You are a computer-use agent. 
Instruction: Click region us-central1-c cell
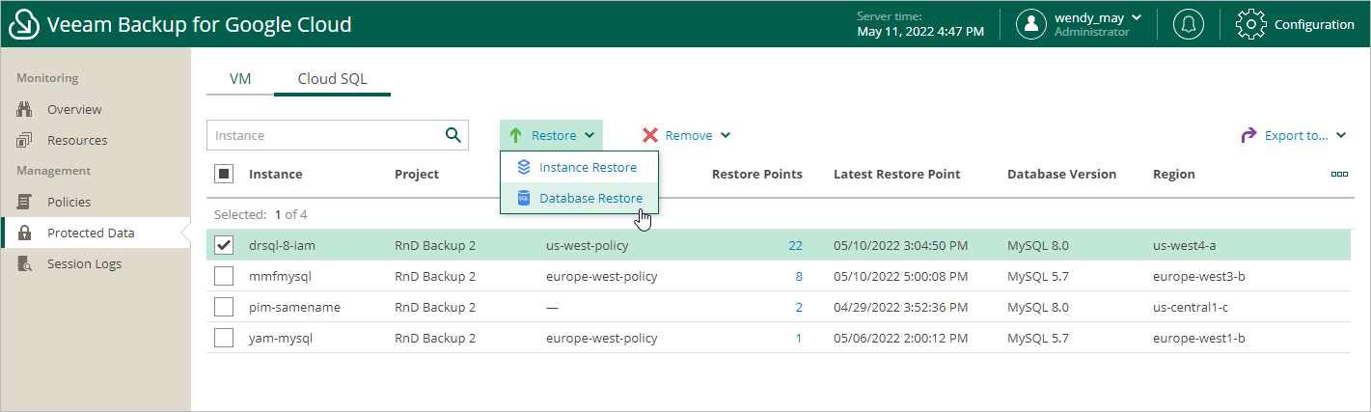pyautogui.click(x=1192, y=307)
